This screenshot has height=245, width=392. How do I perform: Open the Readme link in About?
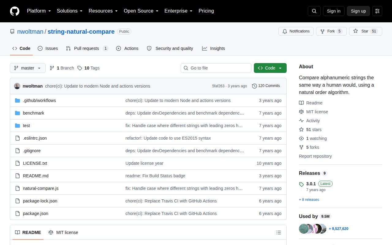click(x=311, y=103)
